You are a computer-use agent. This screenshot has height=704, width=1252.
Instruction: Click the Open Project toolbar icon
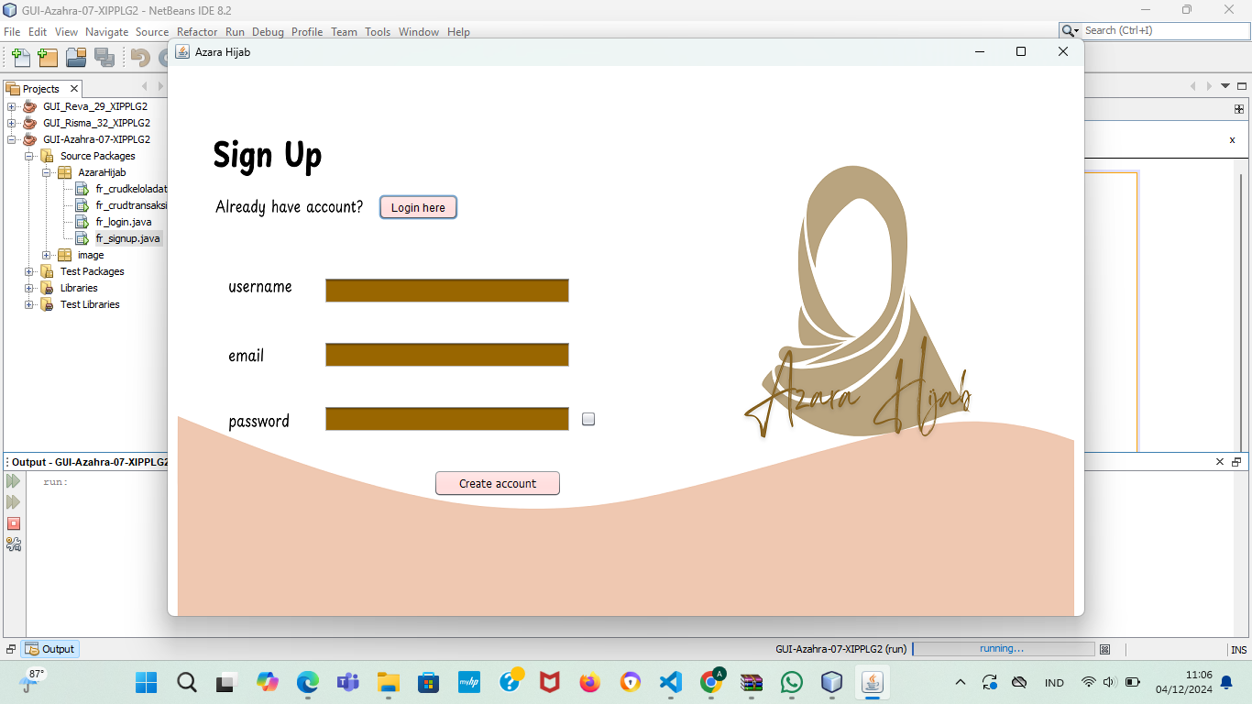point(76,58)
